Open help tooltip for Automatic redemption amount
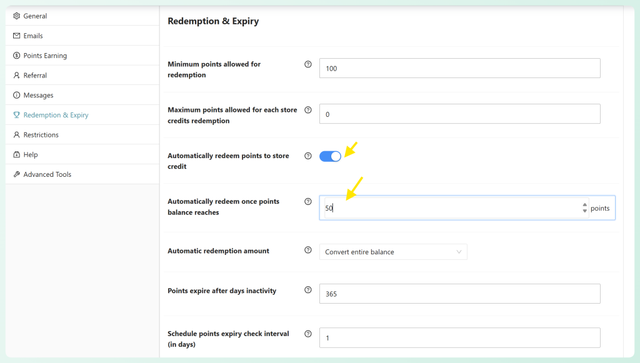This screenshot has height=363, width=640. coord(308,250)
